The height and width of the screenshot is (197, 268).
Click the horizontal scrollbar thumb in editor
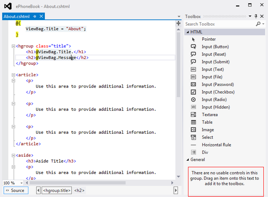pos(77,183)
